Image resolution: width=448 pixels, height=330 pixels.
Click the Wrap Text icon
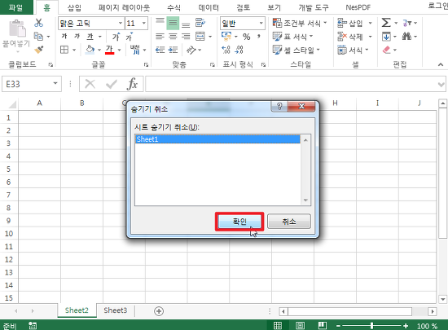coord(200,23)
